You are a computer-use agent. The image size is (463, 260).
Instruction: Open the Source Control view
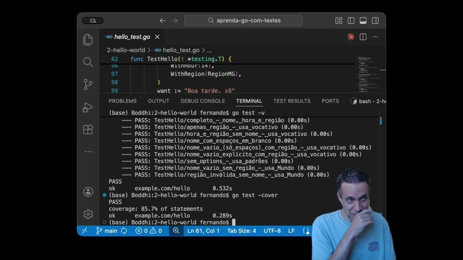pyautogui.click(x=88, y=84)
